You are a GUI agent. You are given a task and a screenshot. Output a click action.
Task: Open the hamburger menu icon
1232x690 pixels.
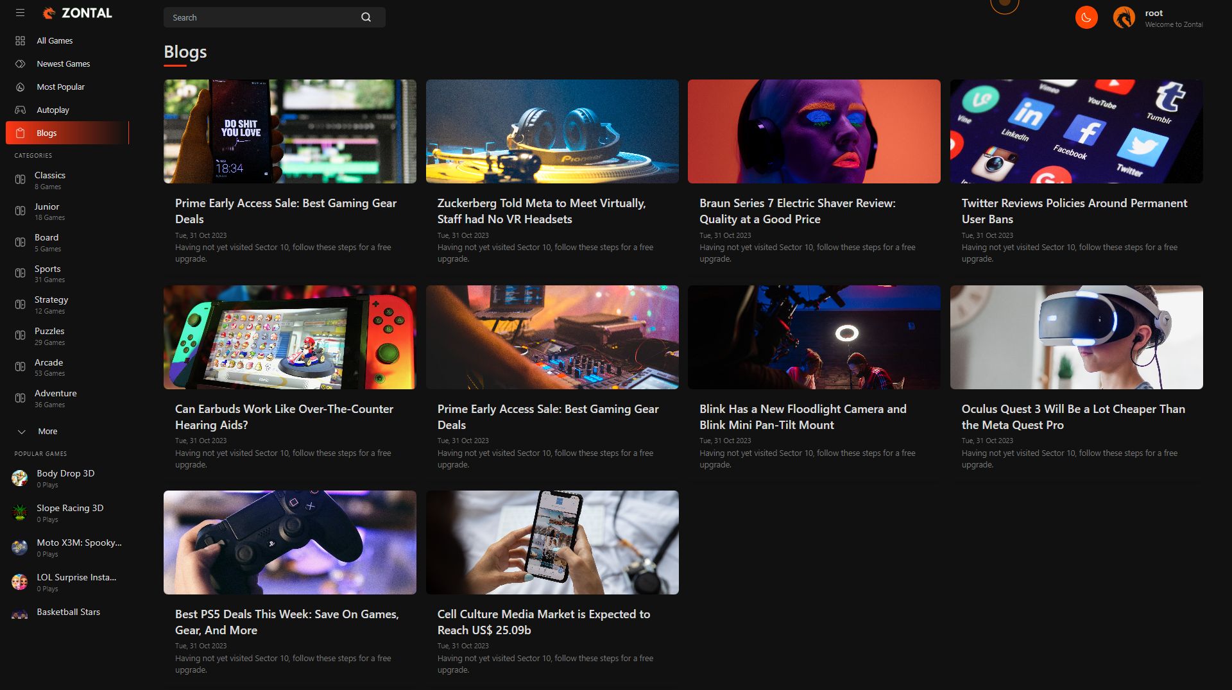pyautogui.click(x=20, y=12)
